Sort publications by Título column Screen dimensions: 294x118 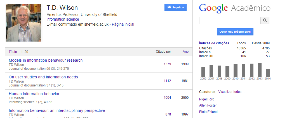tap(13, 52)
